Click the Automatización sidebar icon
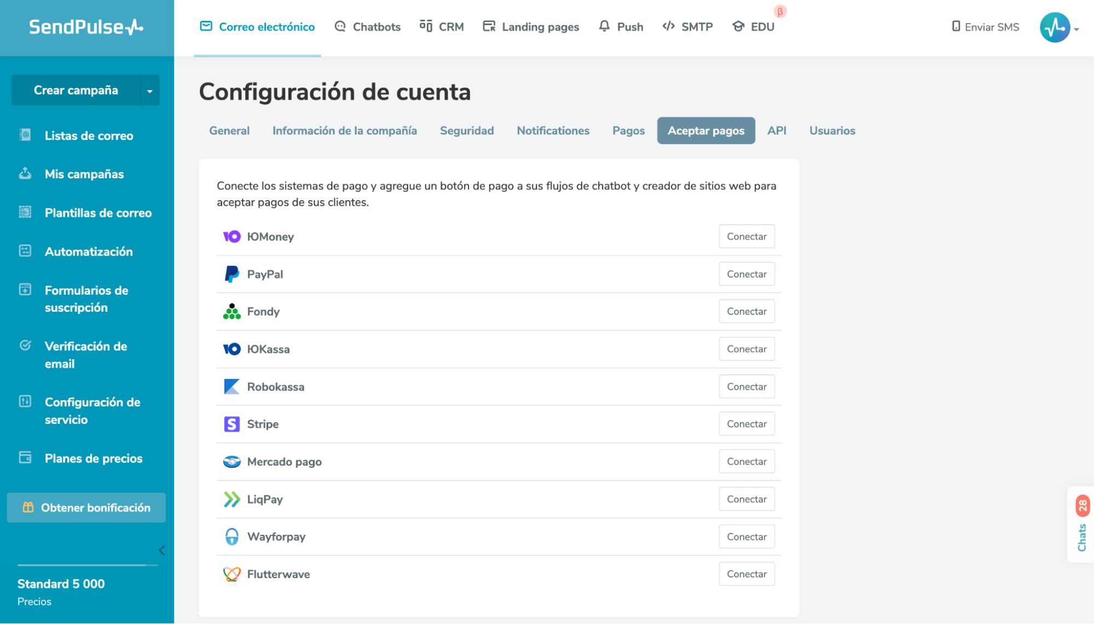The width and height of the screenshot is (1094, 624). point(25,250)
